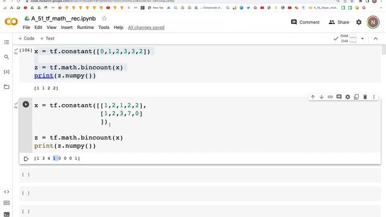This screenshot has width=386, height=217.
Task: Move the cell down with the arrow icon
Action: coord(321,97)
